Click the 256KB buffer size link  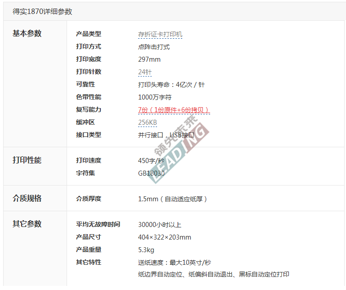(x=147, y=122)
